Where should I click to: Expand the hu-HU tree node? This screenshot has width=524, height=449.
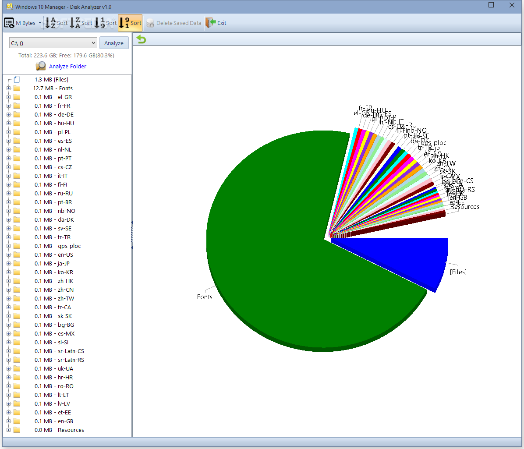[x=8, y=123]
